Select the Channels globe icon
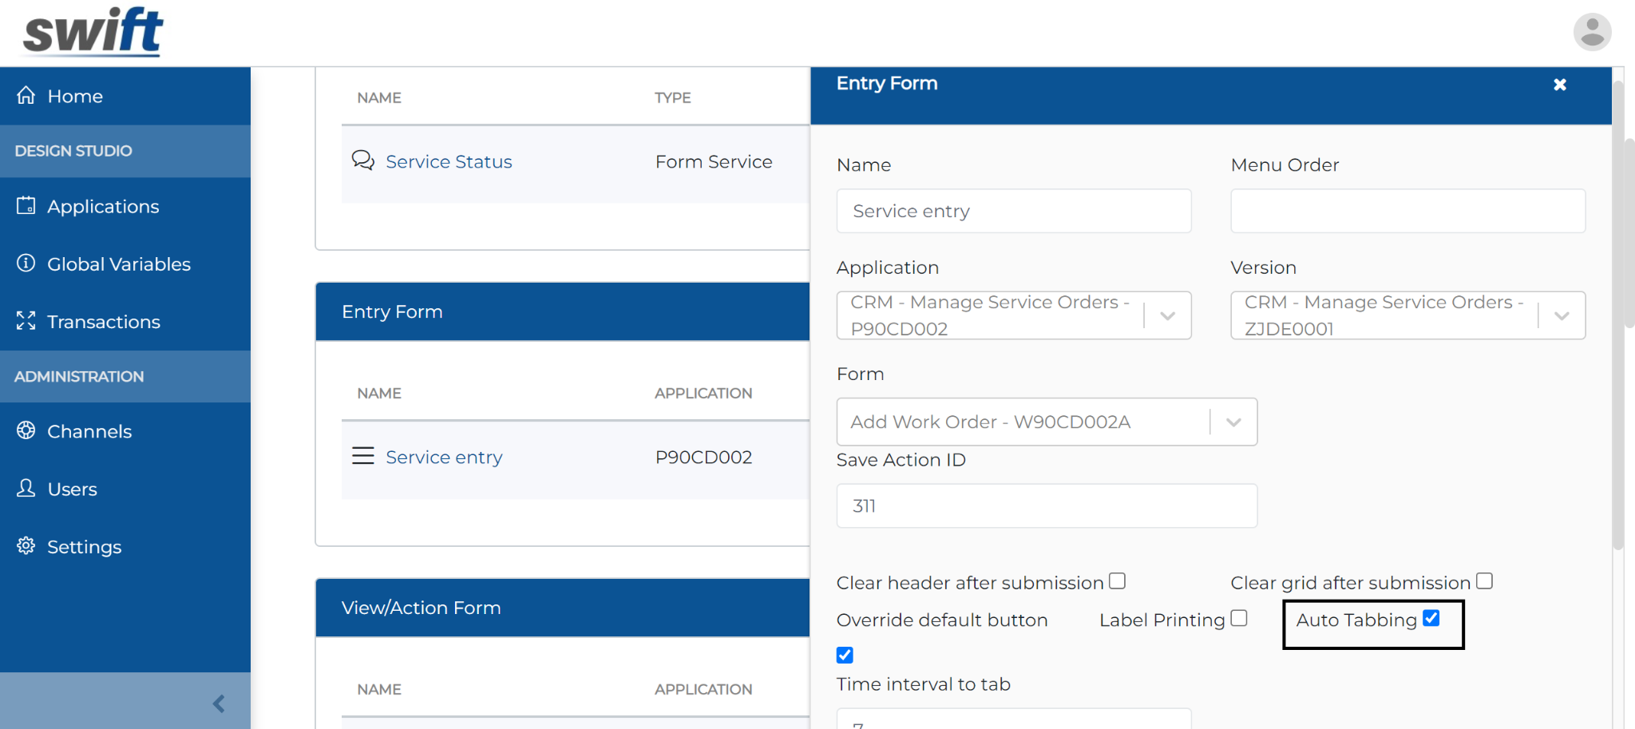The width and height of the screenshot is (1635, 729). pyautogui.click(x=26, y=430)
